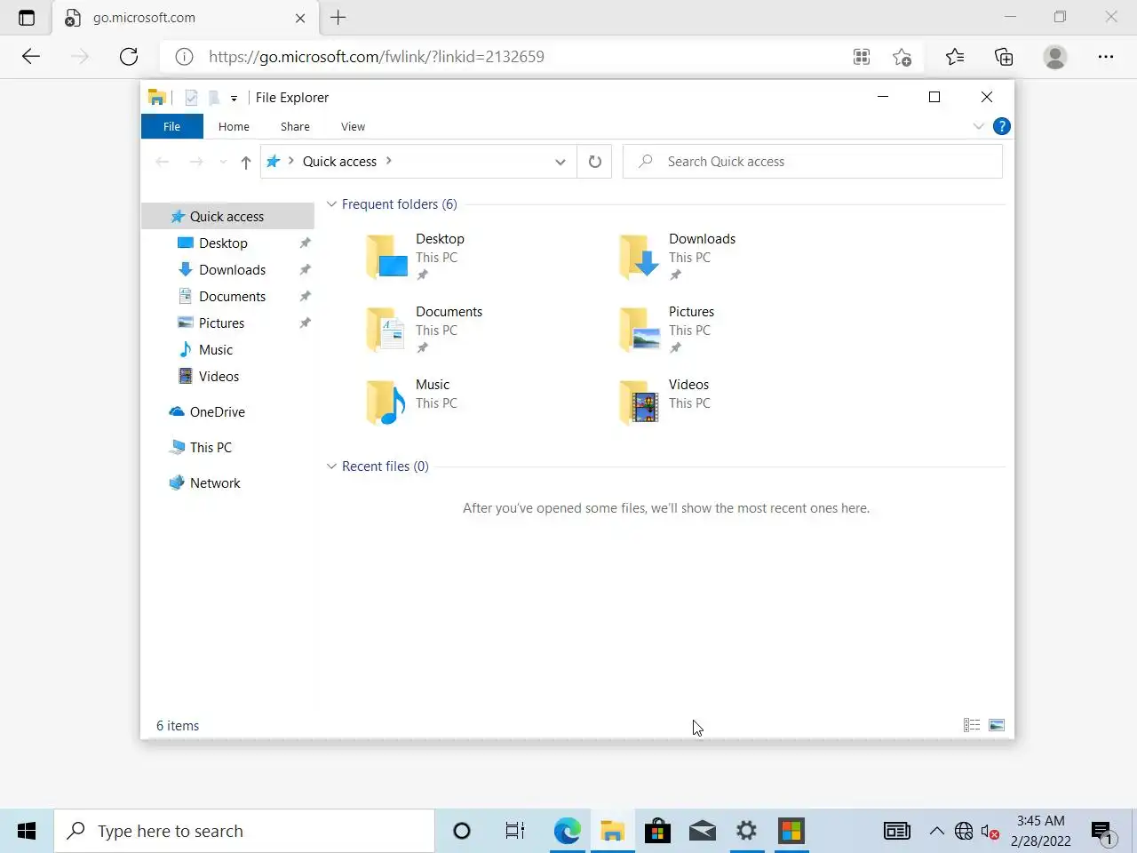Switch to the Details view layout
1137x853 pixels.
pos(972,725)
